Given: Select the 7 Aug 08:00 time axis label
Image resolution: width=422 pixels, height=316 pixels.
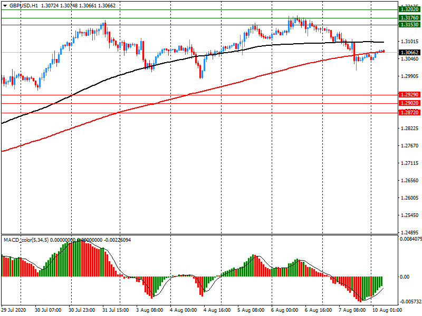Looking at the screenshot, I should 352,310.
